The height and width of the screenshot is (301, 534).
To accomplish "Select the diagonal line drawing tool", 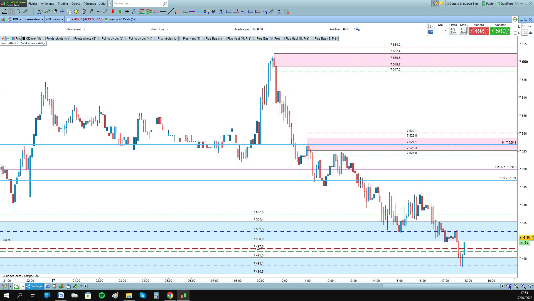I will tap(171, 11).
